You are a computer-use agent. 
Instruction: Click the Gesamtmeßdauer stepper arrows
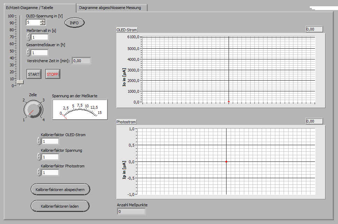(x=29, y=52)
